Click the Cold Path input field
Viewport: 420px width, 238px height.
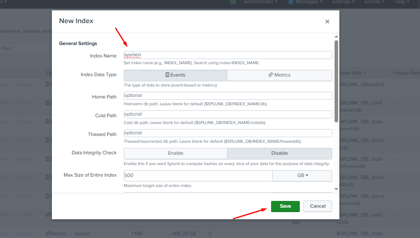tap(228, 114)
